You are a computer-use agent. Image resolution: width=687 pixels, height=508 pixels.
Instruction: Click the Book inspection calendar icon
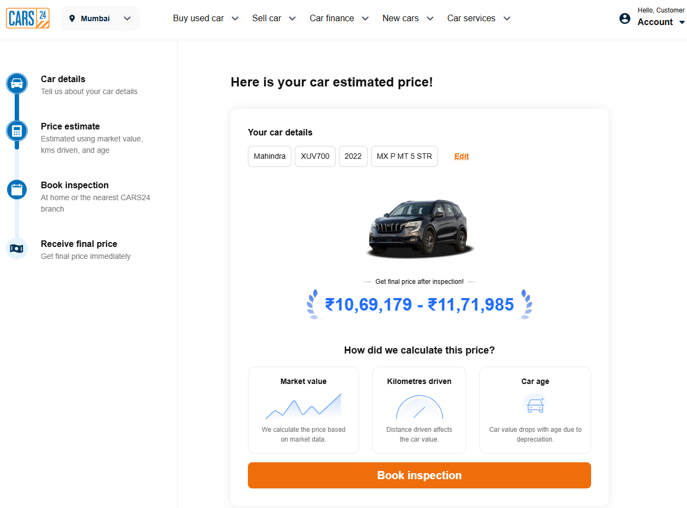(17, 189)
